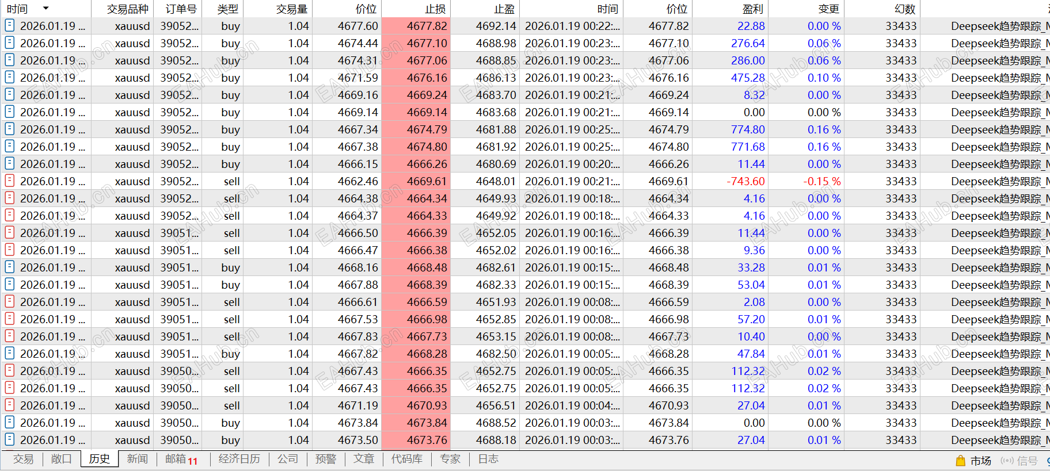The height and width of the screenshot is (471, 1050).
Task: Click the icon of the sell row opened at 4666.50
Action: point(9,232)
